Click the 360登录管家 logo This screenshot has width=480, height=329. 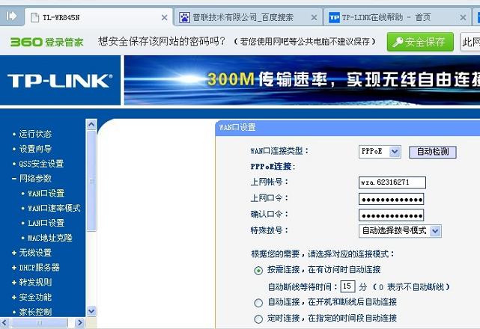47,42
